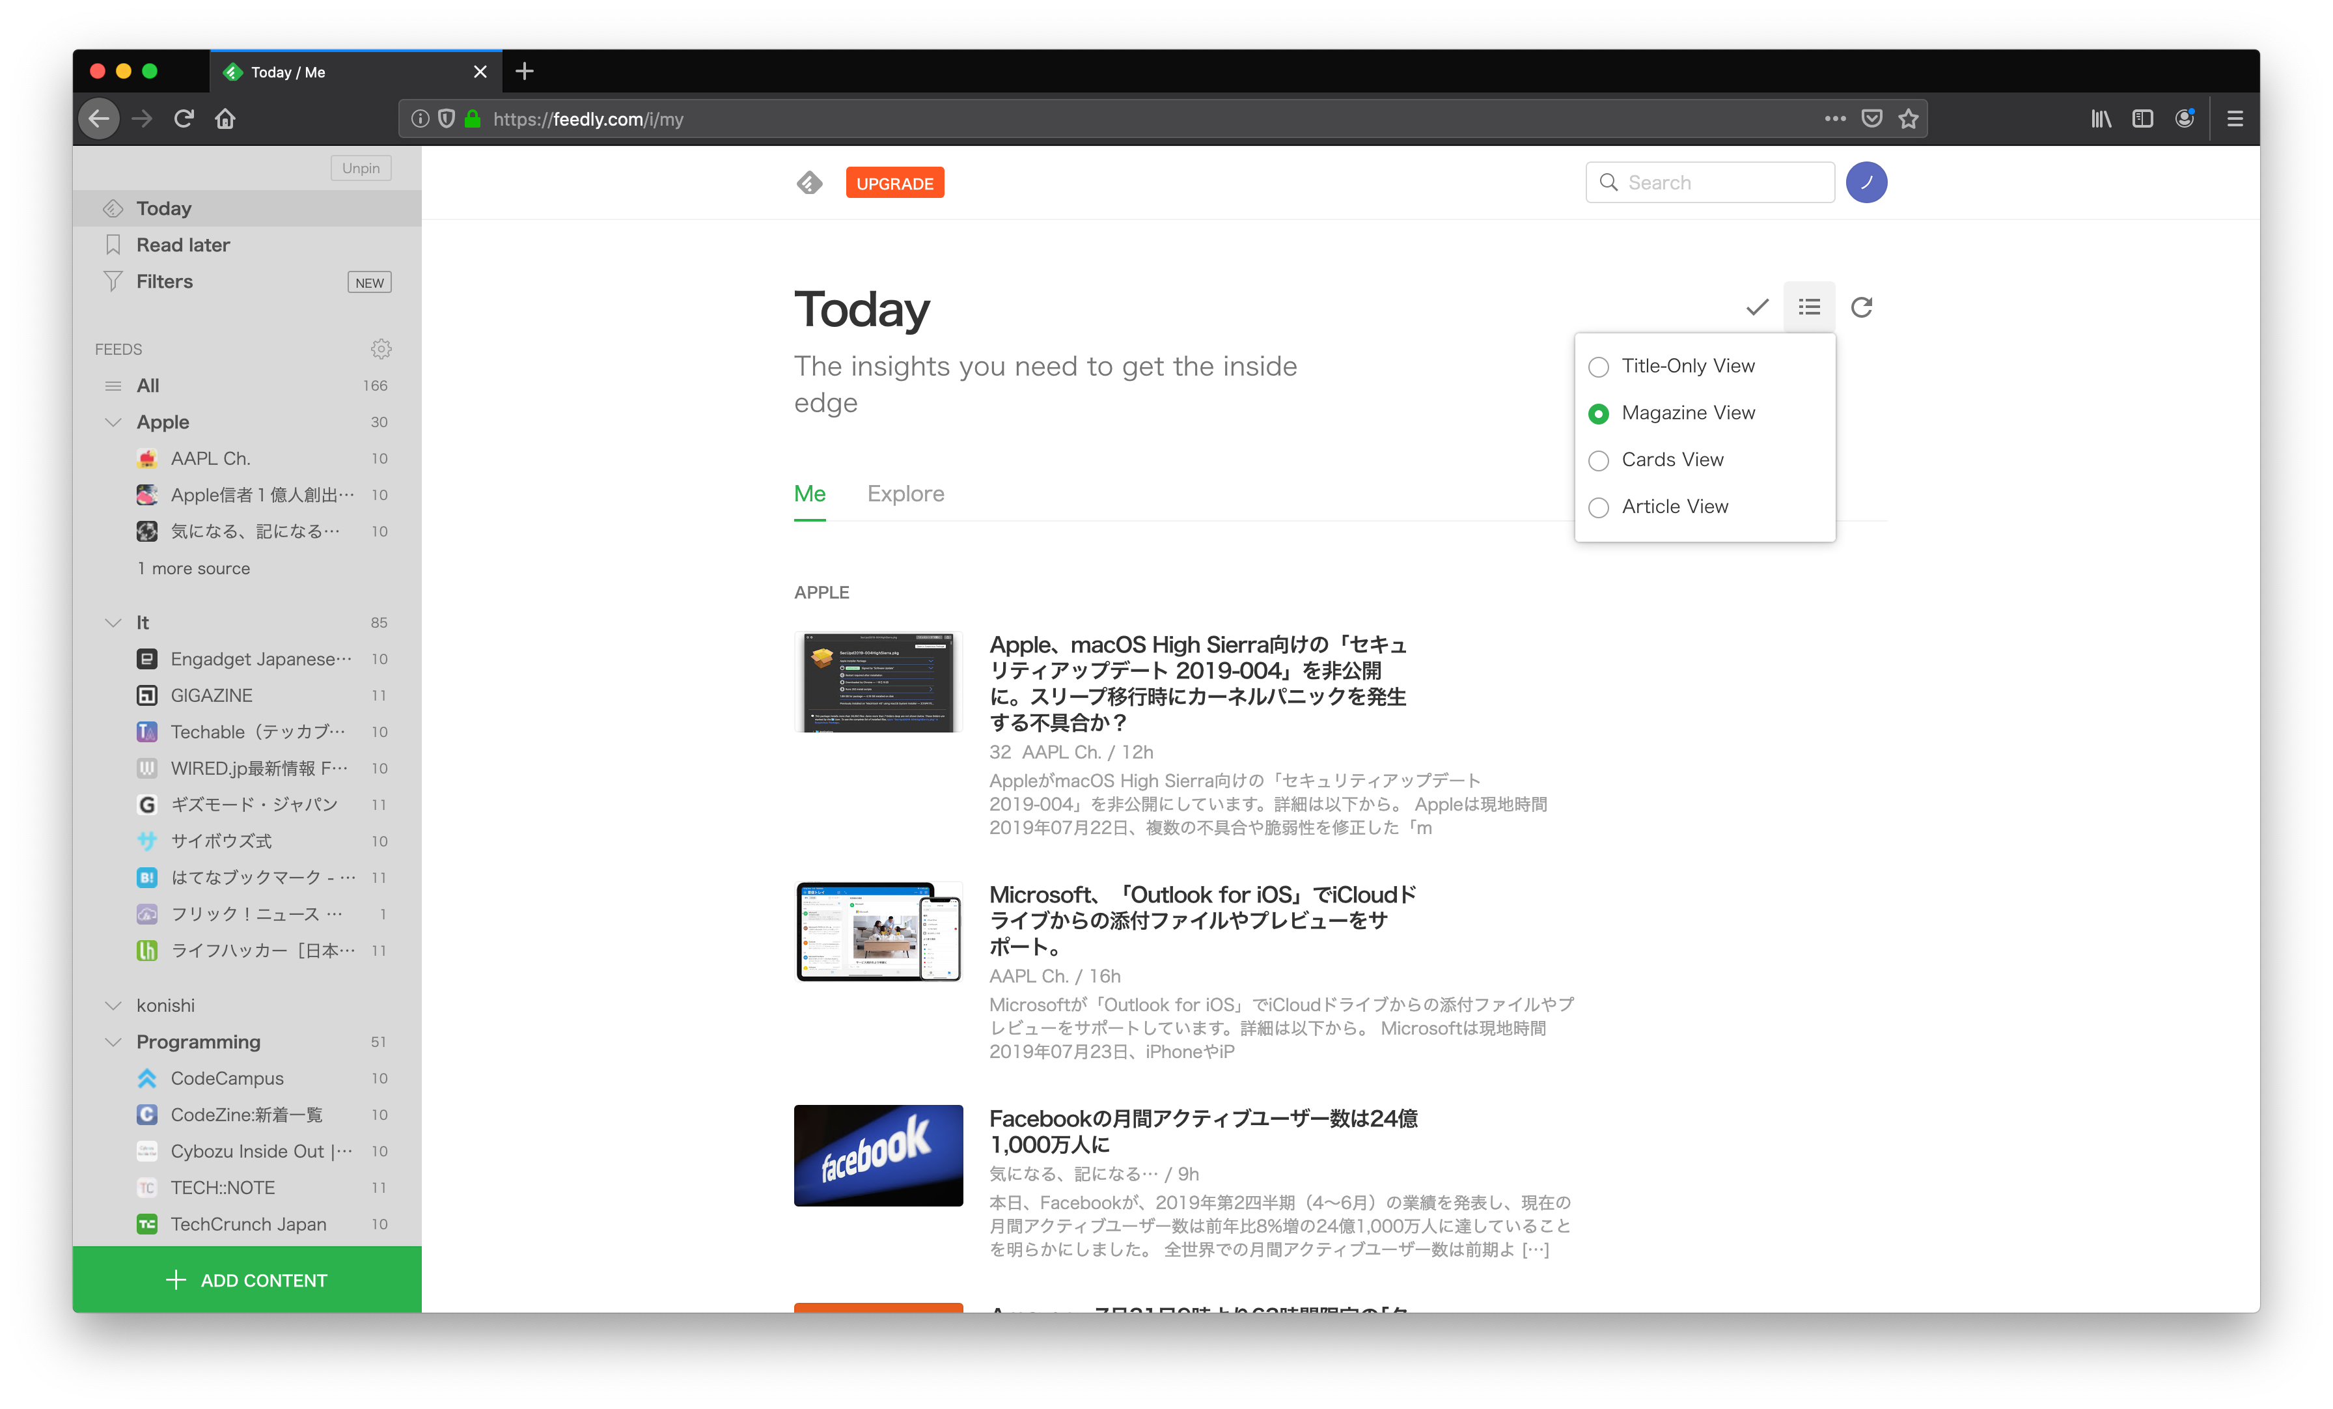Open the Read later bookmark icon

(x=114, y=244)
